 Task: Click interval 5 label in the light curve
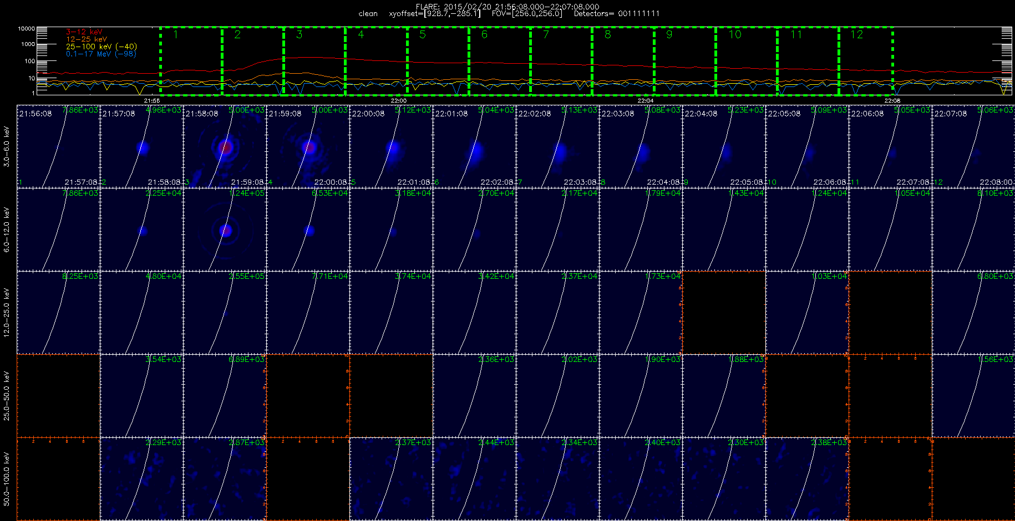[423, 34]
